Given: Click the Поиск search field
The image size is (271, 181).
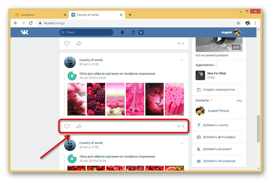Looking at the screenshot, I should [x=86, y=32].
